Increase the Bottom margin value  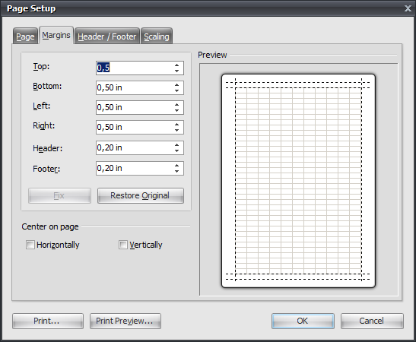tap(177, 85)
